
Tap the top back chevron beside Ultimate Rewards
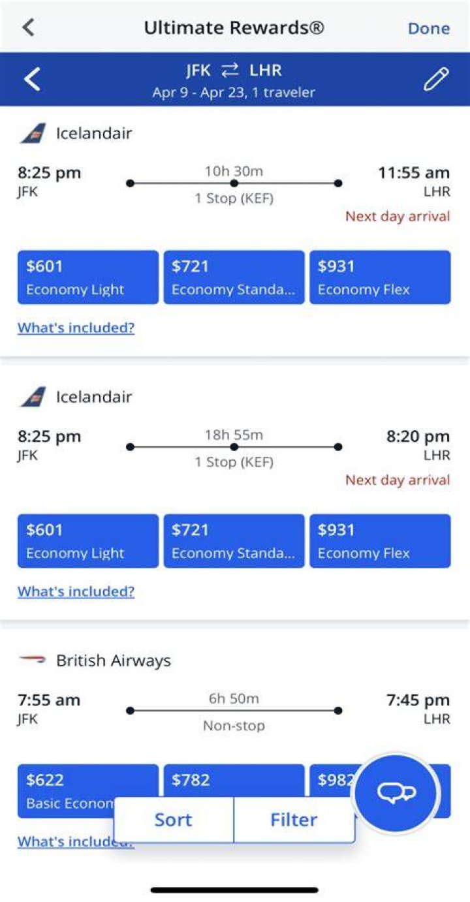[27, 27]
